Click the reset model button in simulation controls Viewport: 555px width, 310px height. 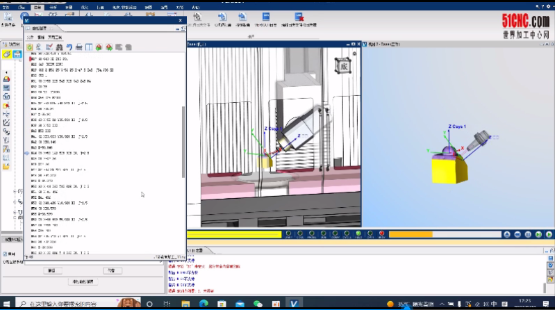(x=517, y=235)
